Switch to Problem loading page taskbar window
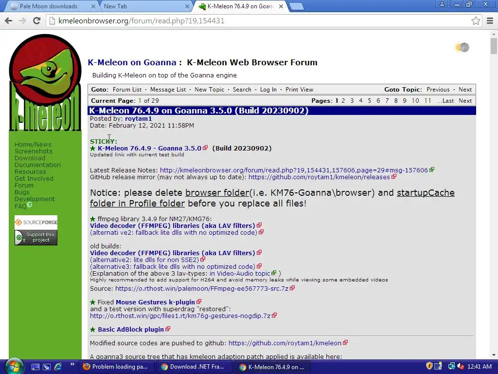Viewport: 498px width, 374px height. click(x=116, y=367)
